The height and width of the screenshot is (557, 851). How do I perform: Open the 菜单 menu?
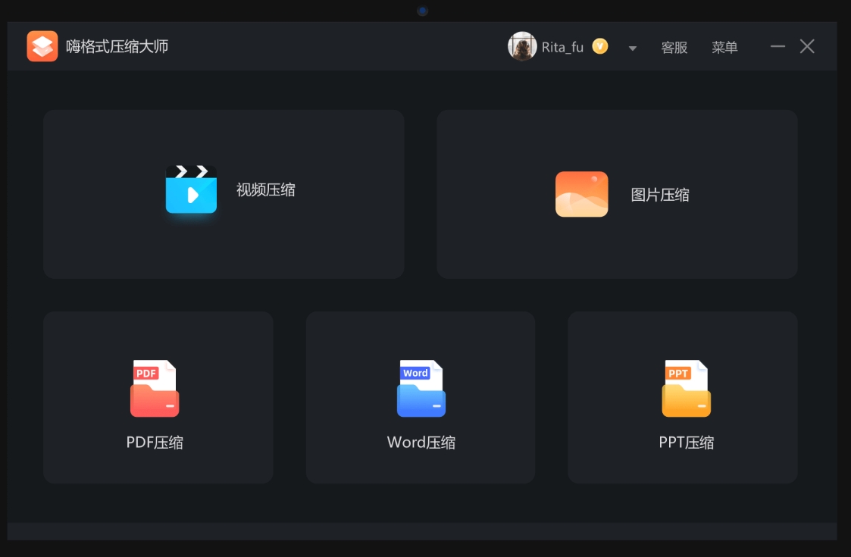click(724, 47)
